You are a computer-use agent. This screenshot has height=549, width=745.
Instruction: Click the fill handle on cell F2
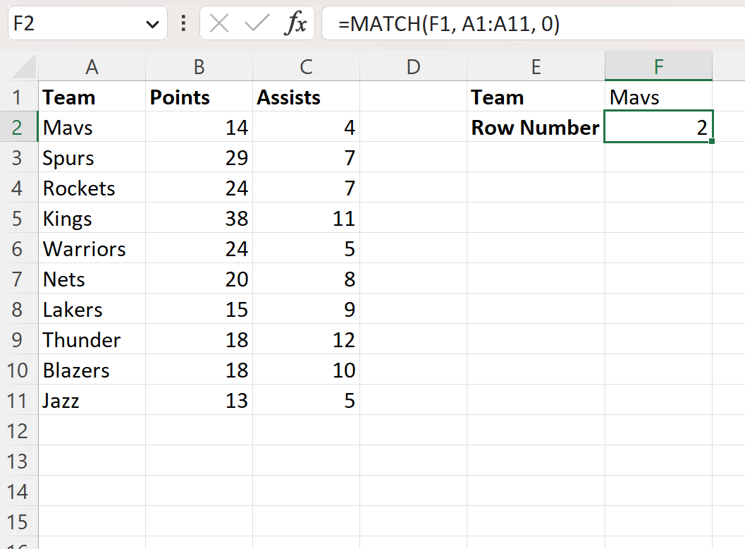pyautogui.click(x=711, y=142)
